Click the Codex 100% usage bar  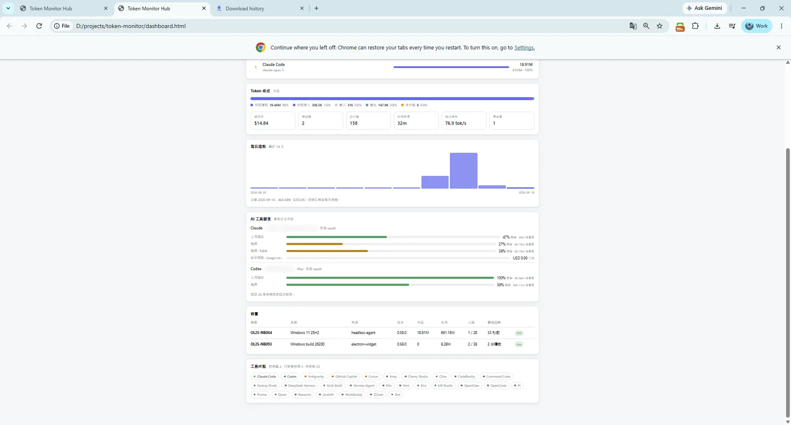click(x=390, y=278)
